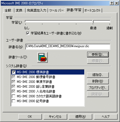
Task: Toggle MS-IME 2000 郵便番号辞書 checkbox
Action: (14, 77)
